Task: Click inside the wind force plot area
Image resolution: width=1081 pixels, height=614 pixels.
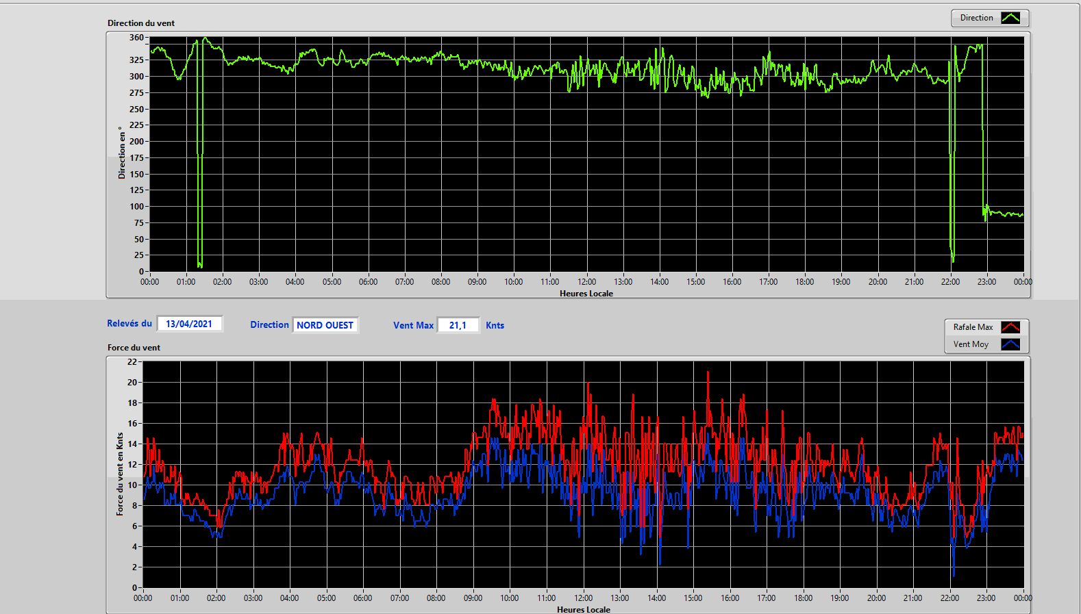Action: point(583,474)
